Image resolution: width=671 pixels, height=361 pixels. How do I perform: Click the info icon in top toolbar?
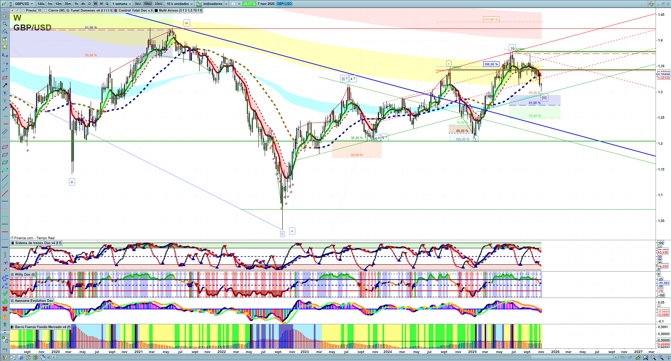pos(233,4)
